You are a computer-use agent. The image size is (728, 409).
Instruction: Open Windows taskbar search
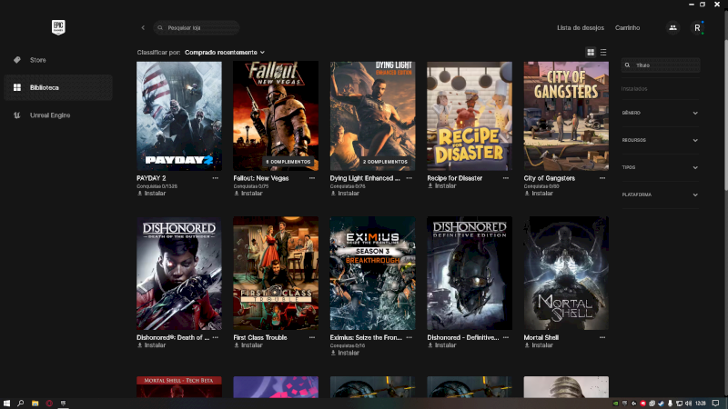point(20,404)
